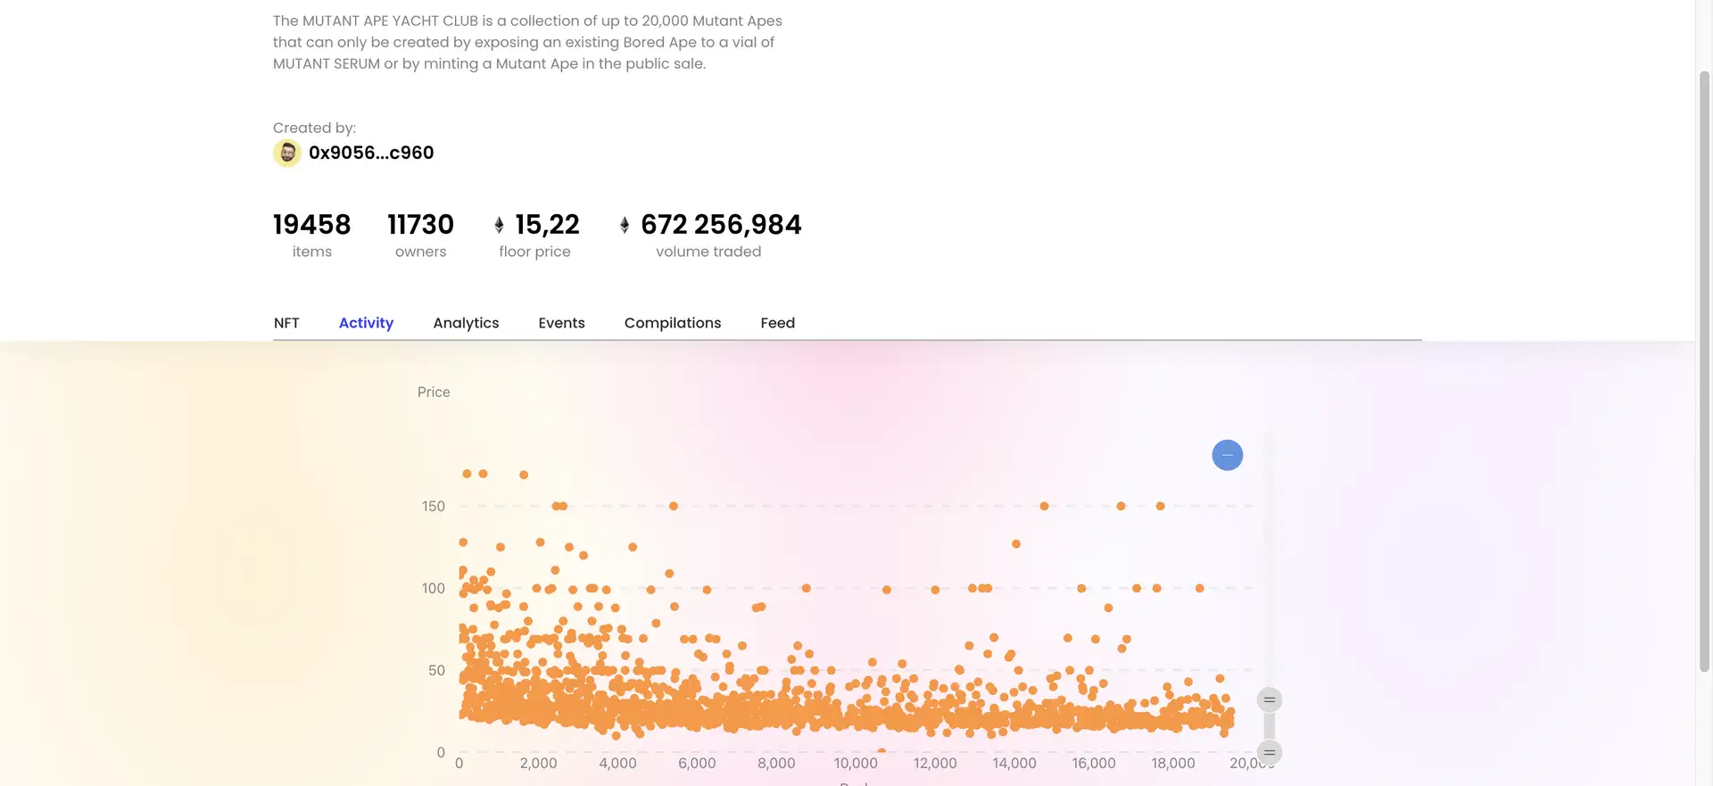The image size is (1713, 786).
Task: Select the Activity tab
Action: point(366,323)
